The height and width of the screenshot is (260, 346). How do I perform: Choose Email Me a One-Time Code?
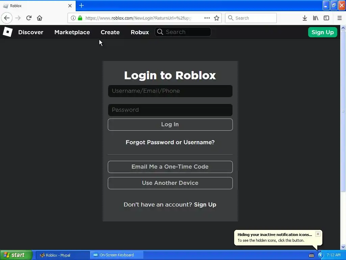170,167
